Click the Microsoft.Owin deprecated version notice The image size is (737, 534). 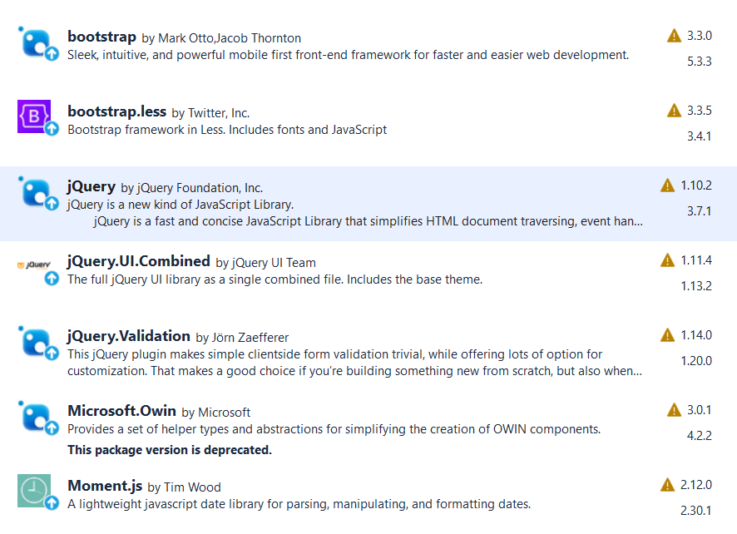(x=169, y=450)
